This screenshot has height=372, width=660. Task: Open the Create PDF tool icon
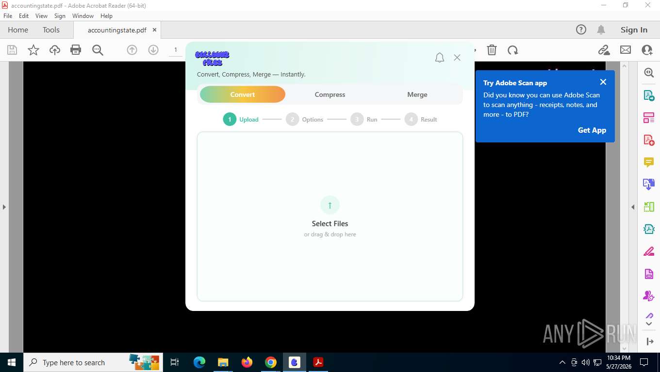649,140
